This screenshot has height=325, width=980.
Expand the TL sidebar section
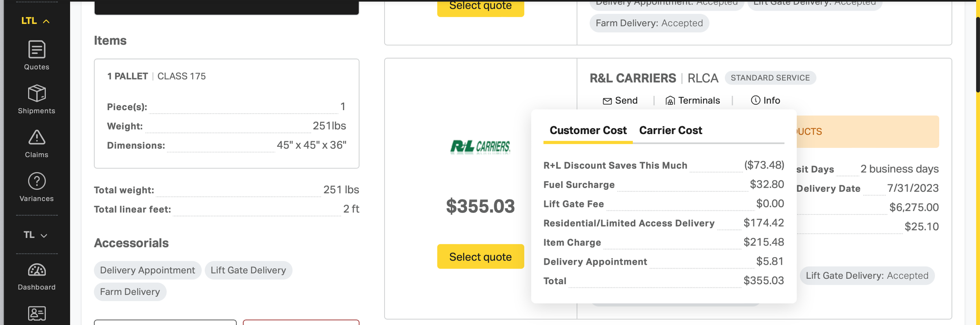point(35,235)
